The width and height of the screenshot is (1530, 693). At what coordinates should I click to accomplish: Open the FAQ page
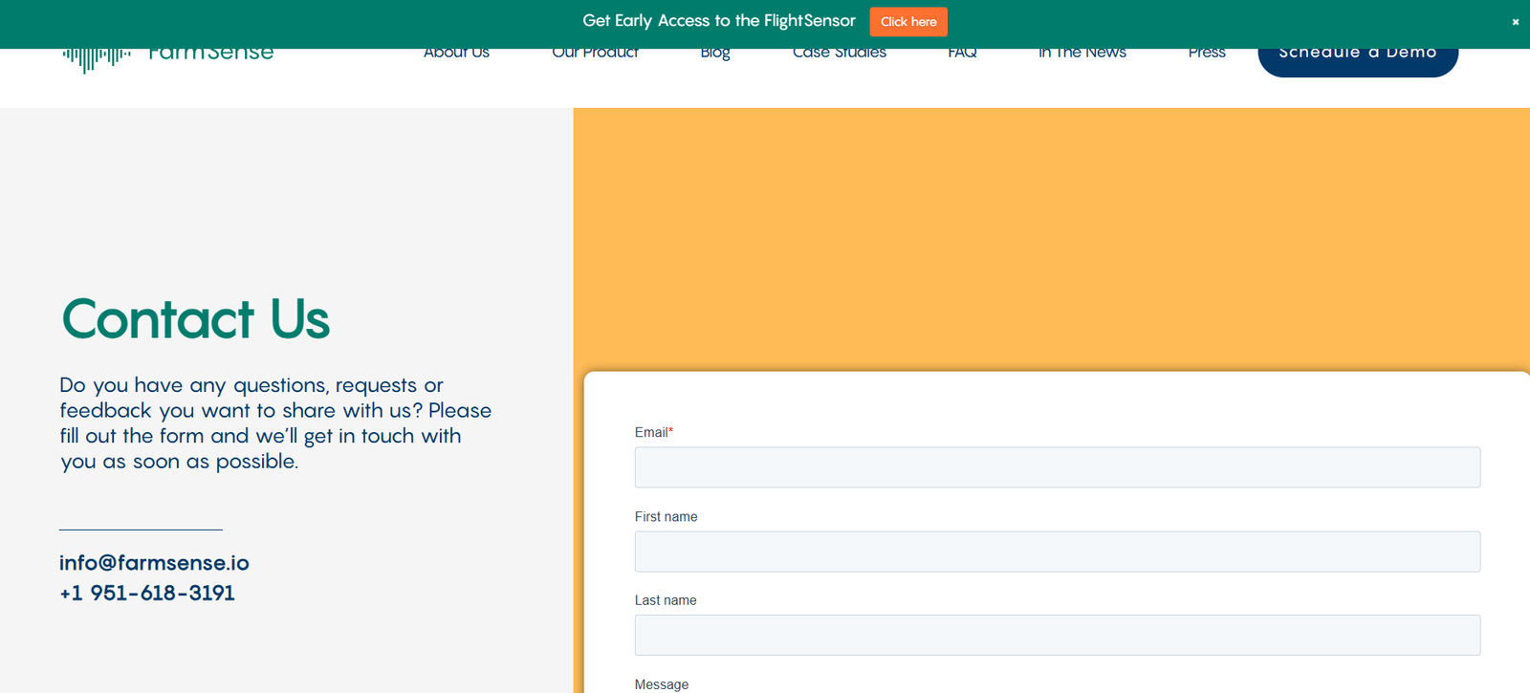962,54
